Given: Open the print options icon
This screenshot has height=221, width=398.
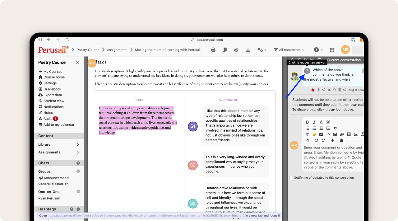Looking at the screenshot, I should pos(213,50).
